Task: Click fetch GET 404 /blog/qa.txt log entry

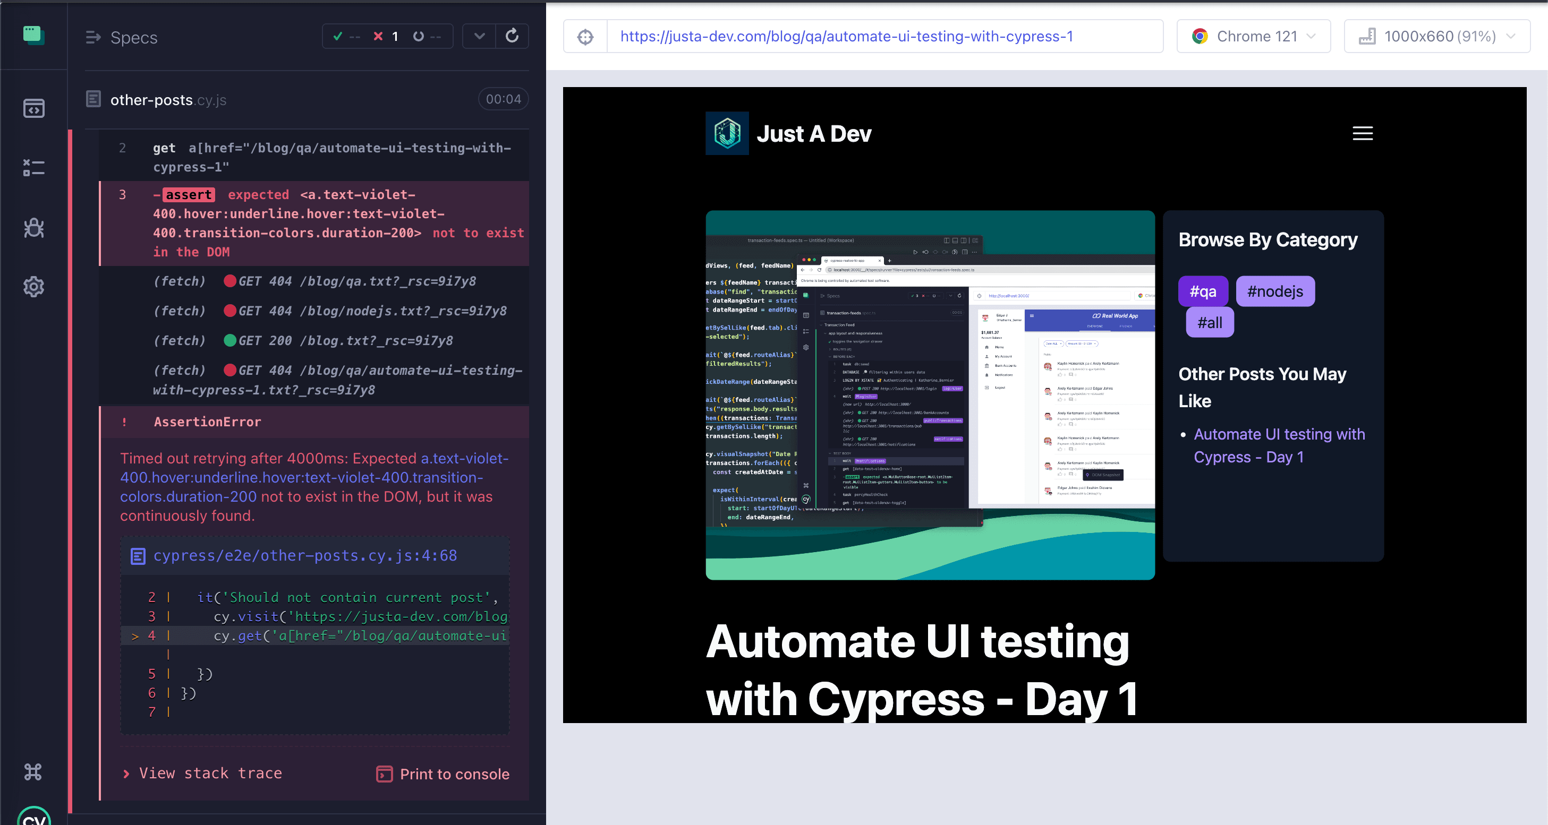Action: (x=313, y=281)
